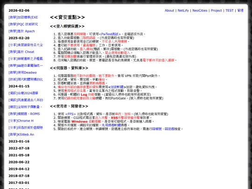
Task: Open the NeoCities link
Action: point(200,11)
